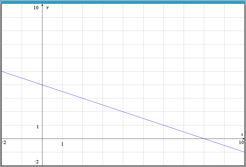Select the x-axis scale label 1

(x=62, y=144)
